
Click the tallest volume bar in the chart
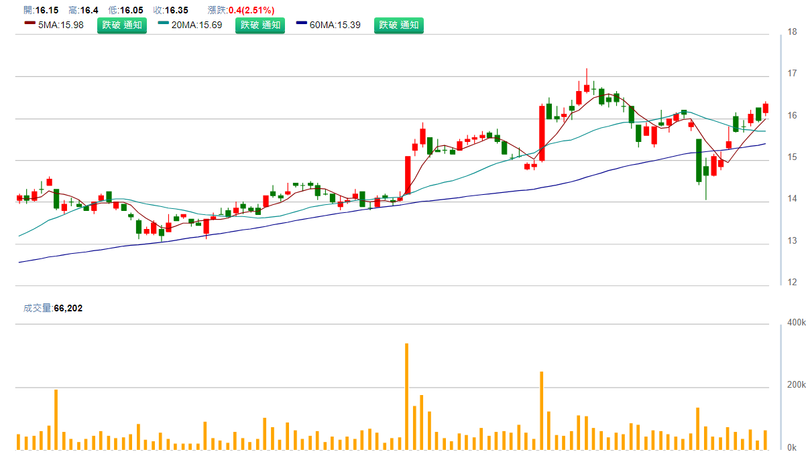click(x=406, y=396)
